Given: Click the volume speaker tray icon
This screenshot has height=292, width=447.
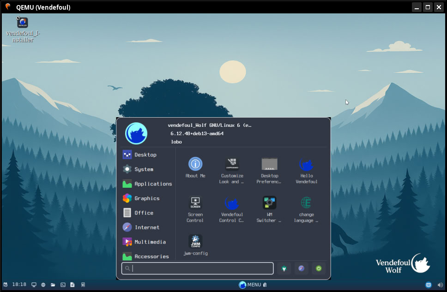Looking at the screenshot, I should 440,285.
